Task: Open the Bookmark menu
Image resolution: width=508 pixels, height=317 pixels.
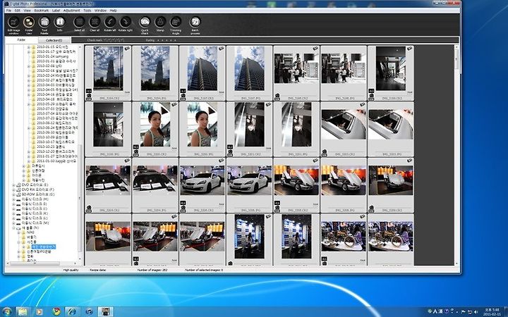Action: point(42,11)
